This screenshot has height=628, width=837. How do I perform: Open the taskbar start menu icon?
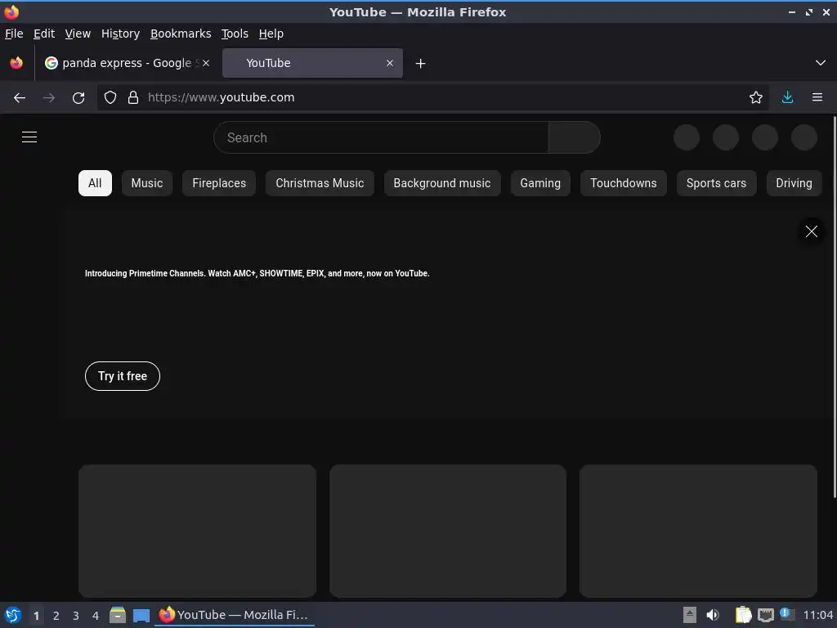click(13, 615)
